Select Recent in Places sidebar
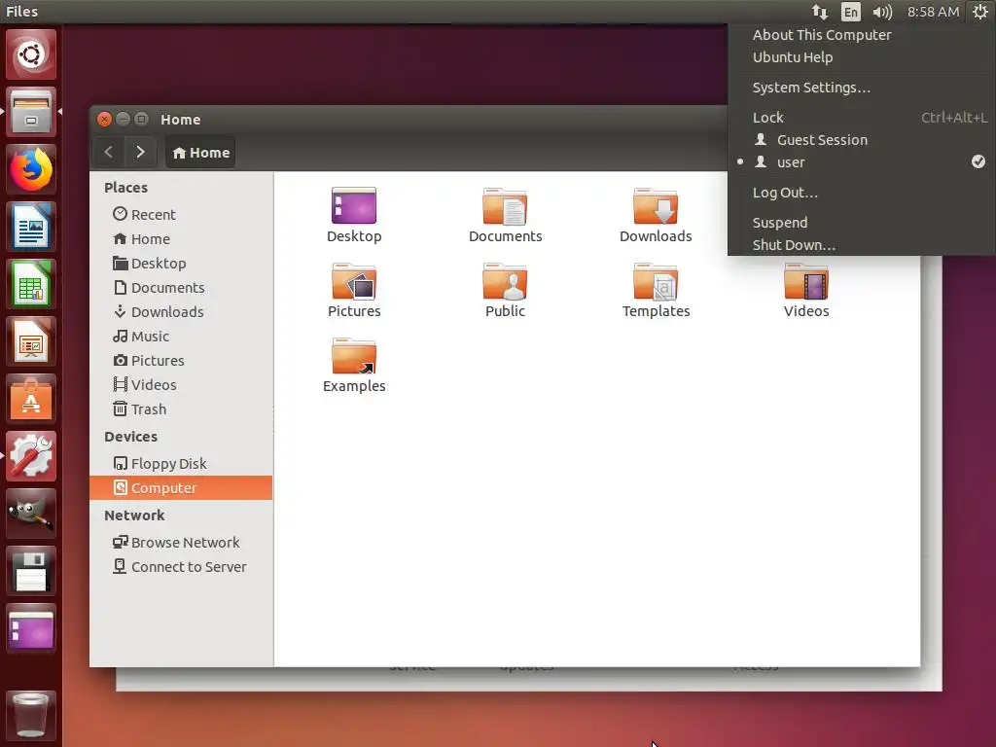996x747 pixels. pos(181,215)
